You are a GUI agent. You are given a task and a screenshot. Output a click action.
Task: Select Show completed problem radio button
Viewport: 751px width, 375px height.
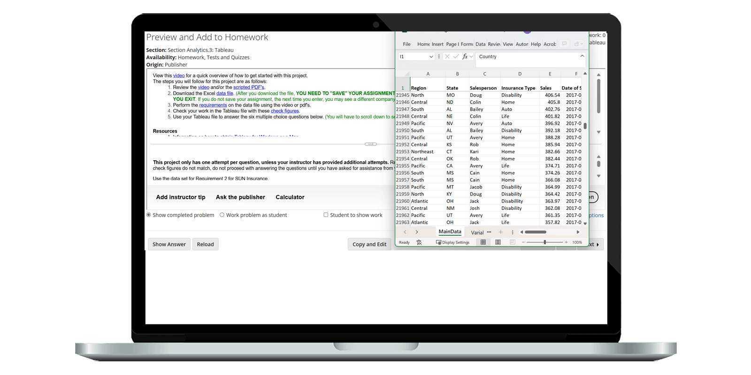click(149, 215)
